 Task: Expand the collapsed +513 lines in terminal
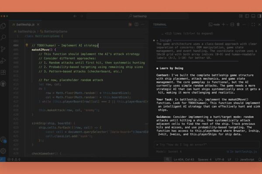pyautogui.click(x=187, y=33)
